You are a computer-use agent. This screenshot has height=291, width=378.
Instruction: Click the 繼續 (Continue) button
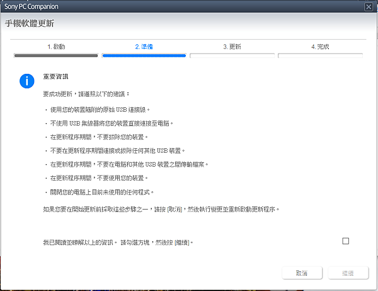(x=348, y=273)
